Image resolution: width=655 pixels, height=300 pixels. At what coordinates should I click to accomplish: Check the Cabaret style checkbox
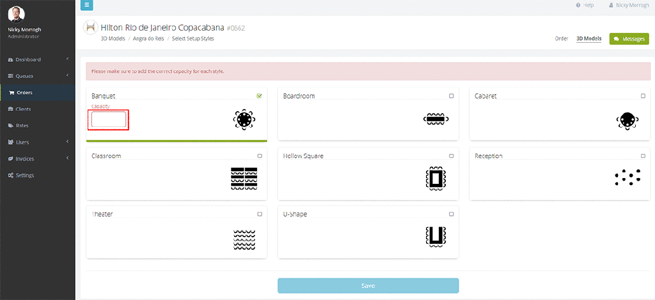[x=643, y=96]
